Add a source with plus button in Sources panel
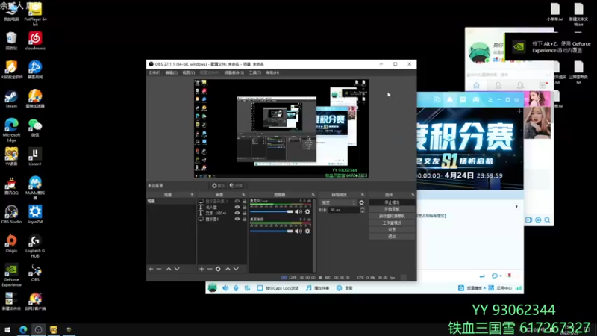The image size is (597, 336). point(201,269)
